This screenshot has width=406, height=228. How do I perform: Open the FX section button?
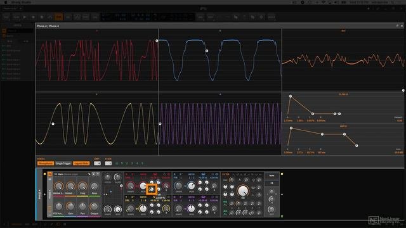(x=272, y=183)
